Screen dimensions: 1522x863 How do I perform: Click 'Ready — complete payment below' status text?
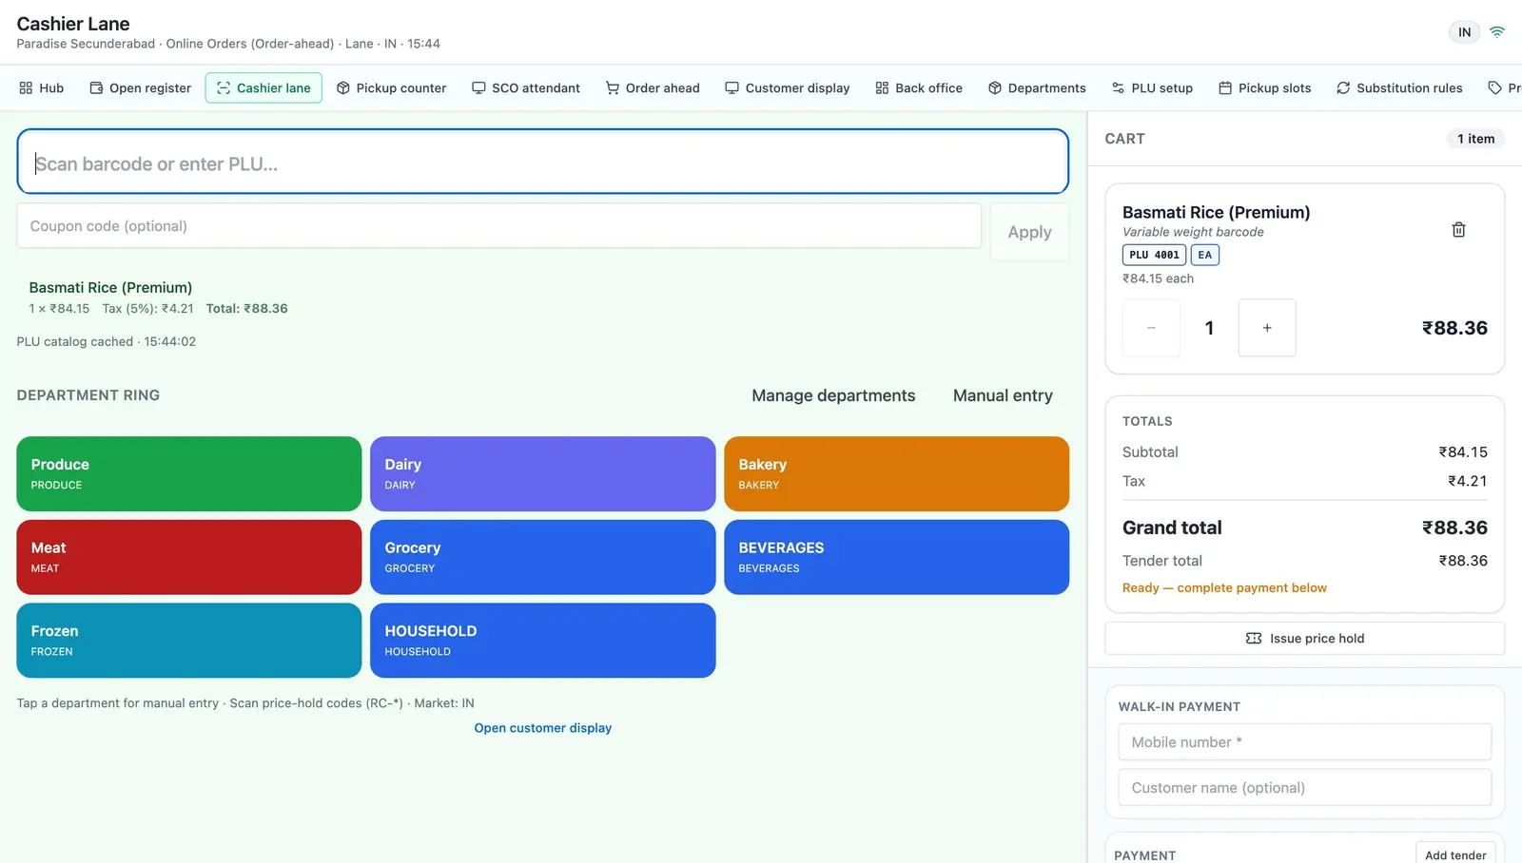[x=1224, y=588]
